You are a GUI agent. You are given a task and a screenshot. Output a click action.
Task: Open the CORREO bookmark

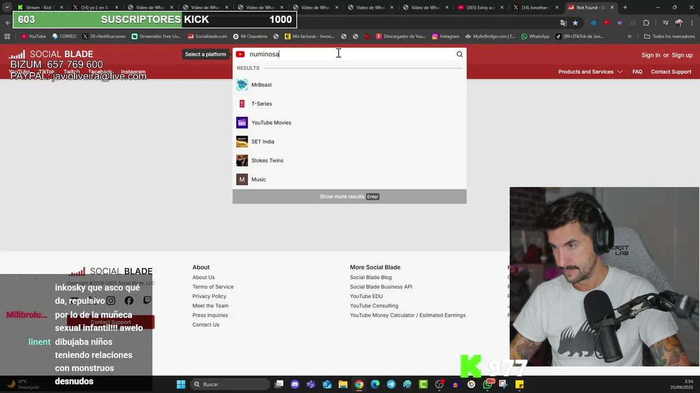coord(64,37)
